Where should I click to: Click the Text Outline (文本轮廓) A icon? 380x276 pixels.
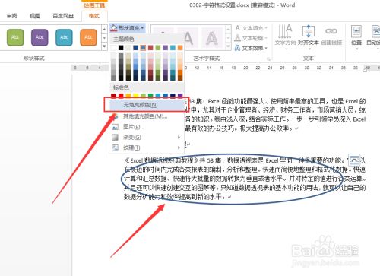pos(237,38)
